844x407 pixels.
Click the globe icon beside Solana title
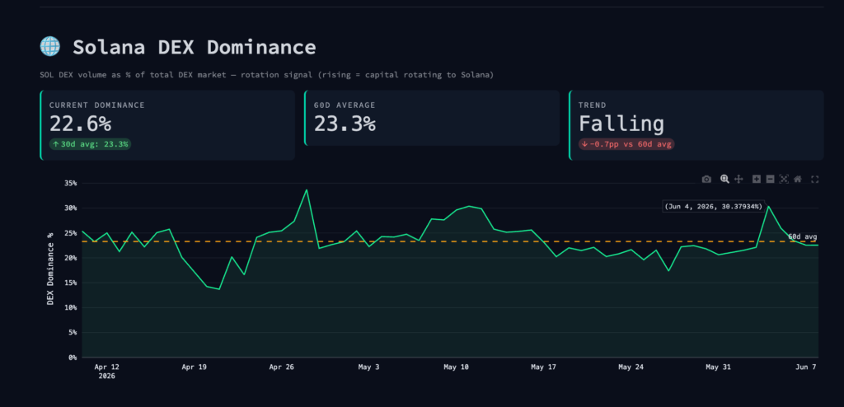coord(50,47)
